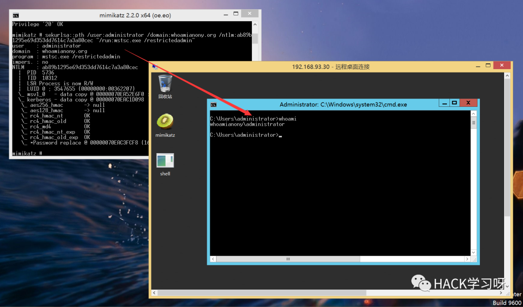Minimize the mimikatz console window
523x307 pixels.
[x=225, y=15]
